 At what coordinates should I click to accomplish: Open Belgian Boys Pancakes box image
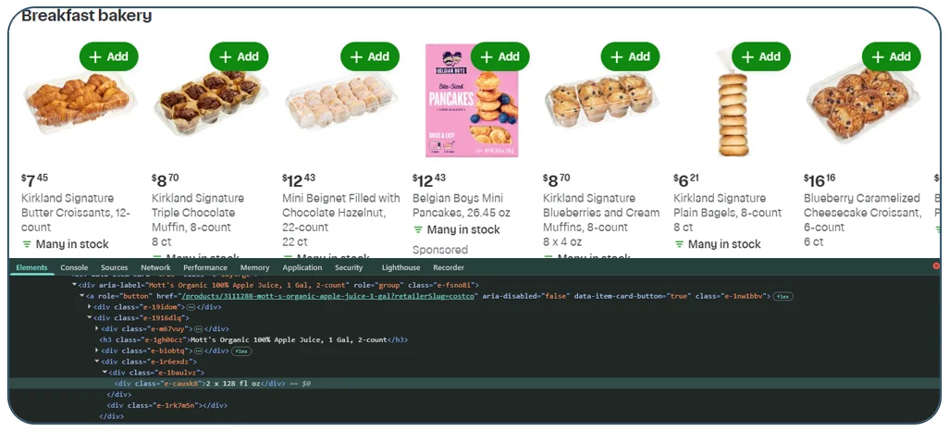472,101
